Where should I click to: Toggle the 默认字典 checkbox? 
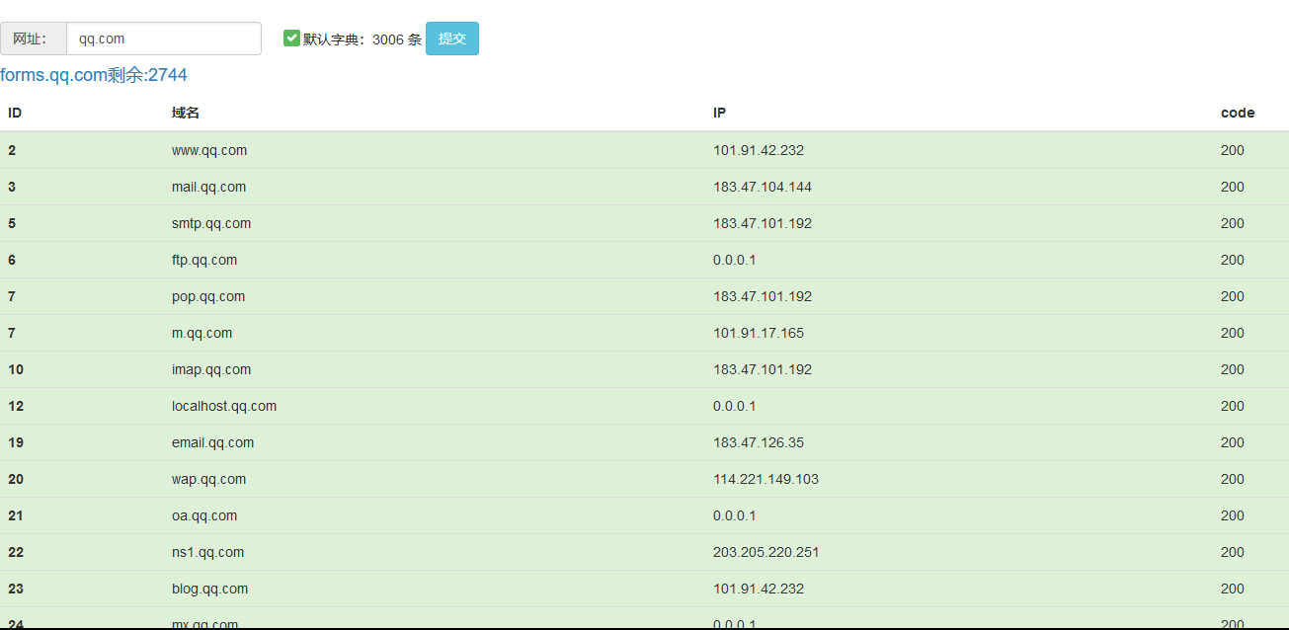291,39
